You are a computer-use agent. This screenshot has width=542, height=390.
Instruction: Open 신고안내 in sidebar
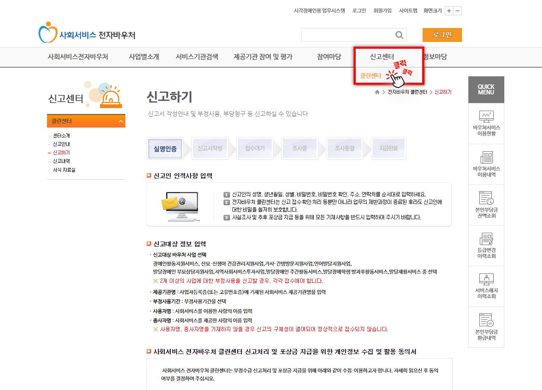(61, 144)
